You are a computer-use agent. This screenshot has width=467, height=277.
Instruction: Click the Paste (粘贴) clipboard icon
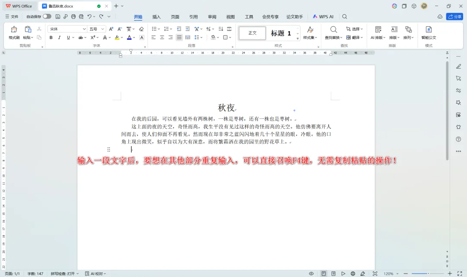coord(28,29)
